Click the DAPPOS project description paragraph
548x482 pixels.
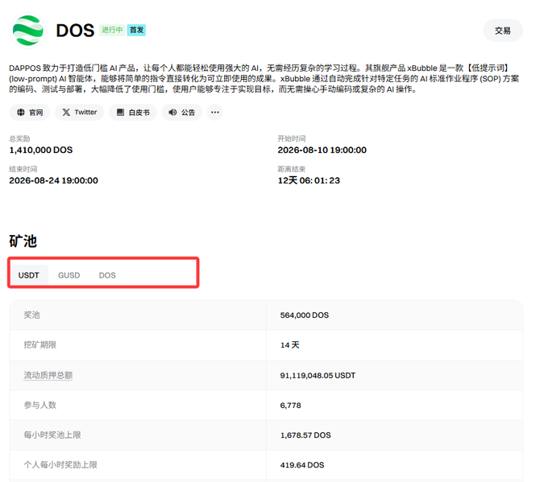pyautogui.click(x=264, y=79)
